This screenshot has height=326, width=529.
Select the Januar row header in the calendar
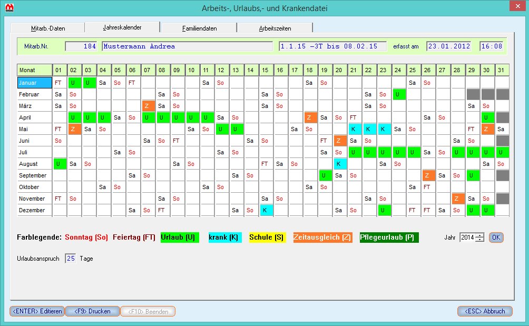coord(34,83)
